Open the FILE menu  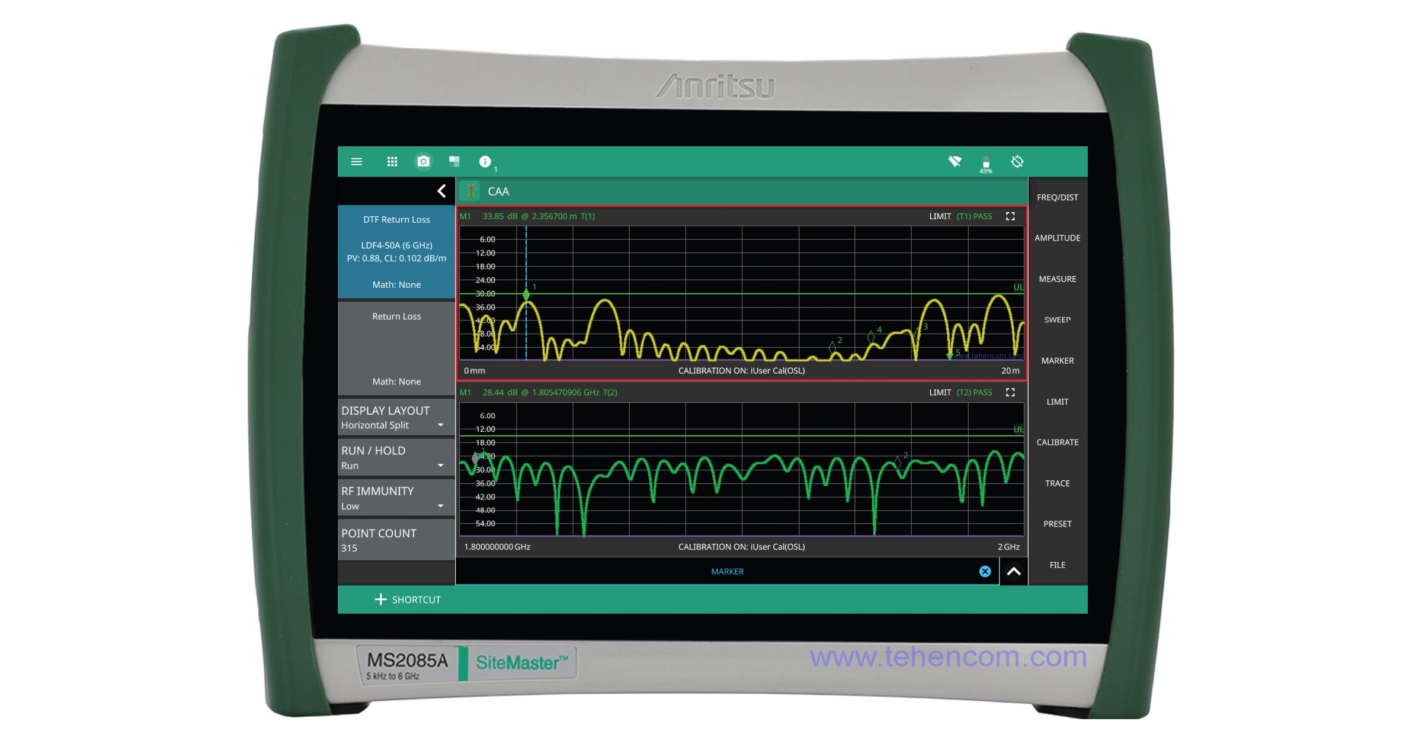pos(1057,565)
